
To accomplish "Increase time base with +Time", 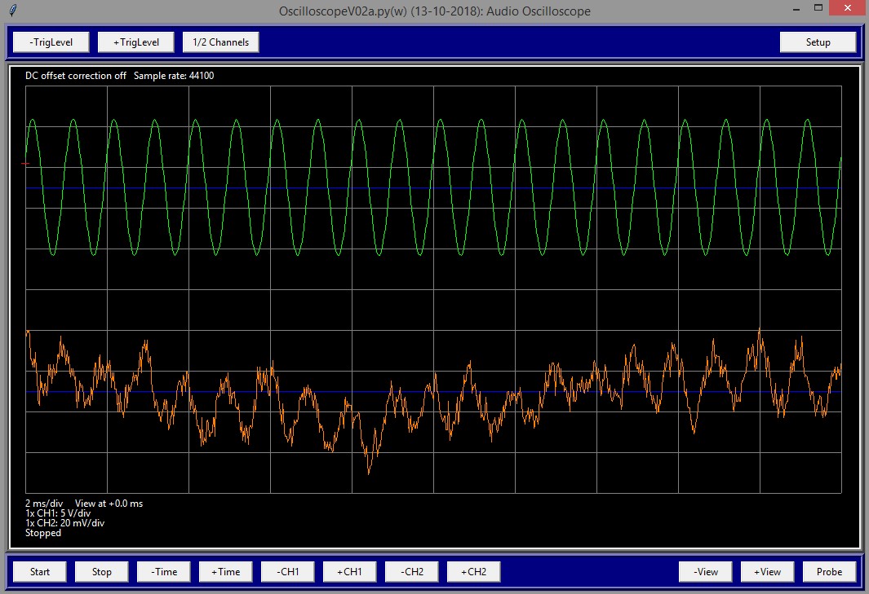I will point(226,571).
